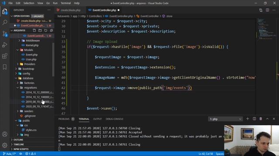Open editor more actions ellipsis
This screenshot has width=279, height=156.
click(274, 10)
